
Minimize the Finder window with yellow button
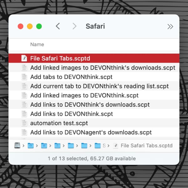[30, 26]
